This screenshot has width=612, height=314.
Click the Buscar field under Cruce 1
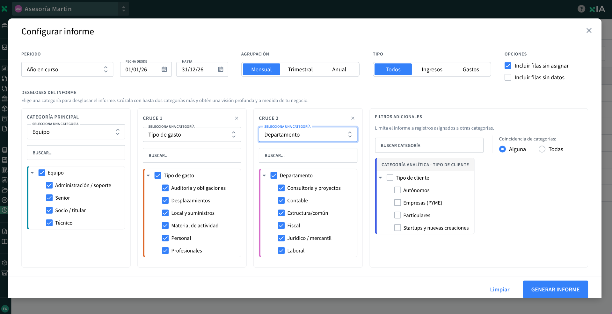[x=192, y=155]
